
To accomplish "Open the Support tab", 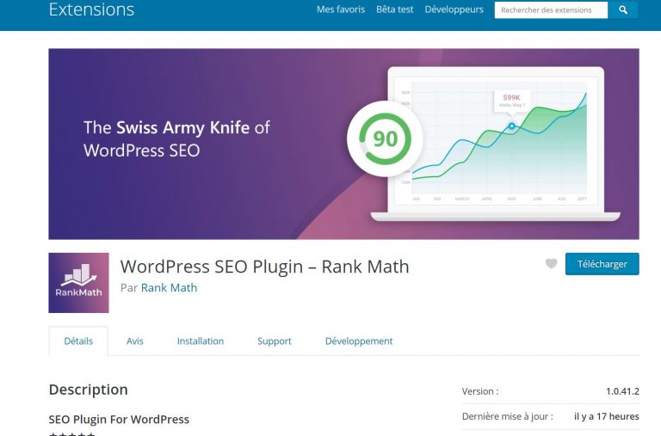I will pyautogui.click(x=275, y=341).
